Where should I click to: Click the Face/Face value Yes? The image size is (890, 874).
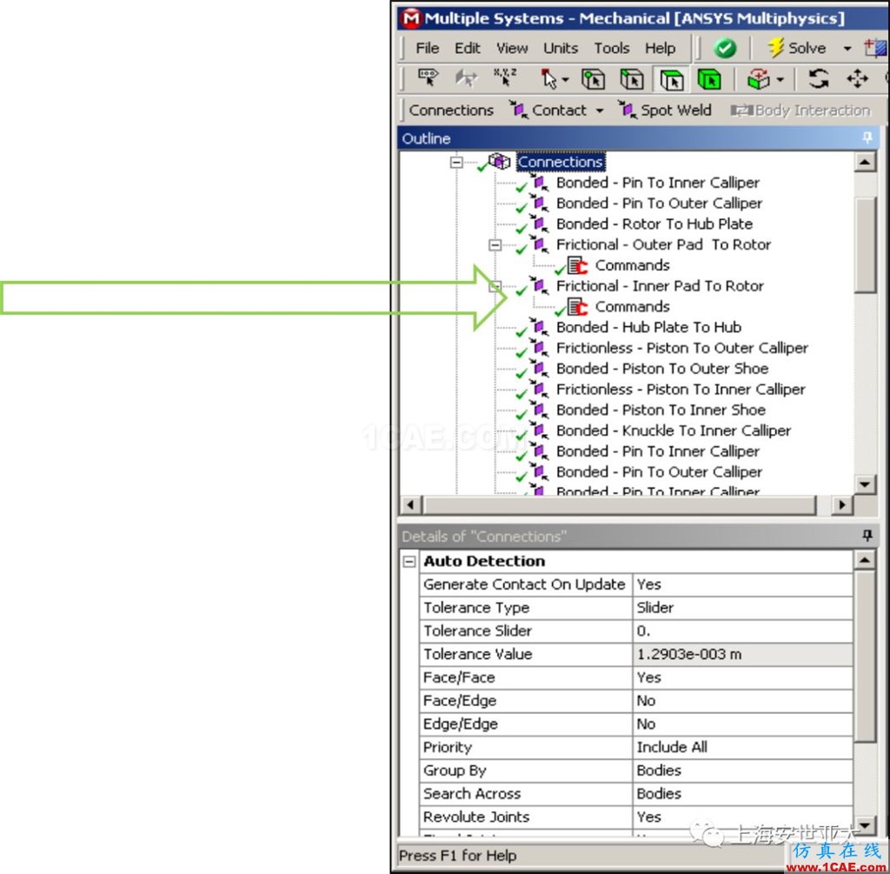click(x=742, y=677)
